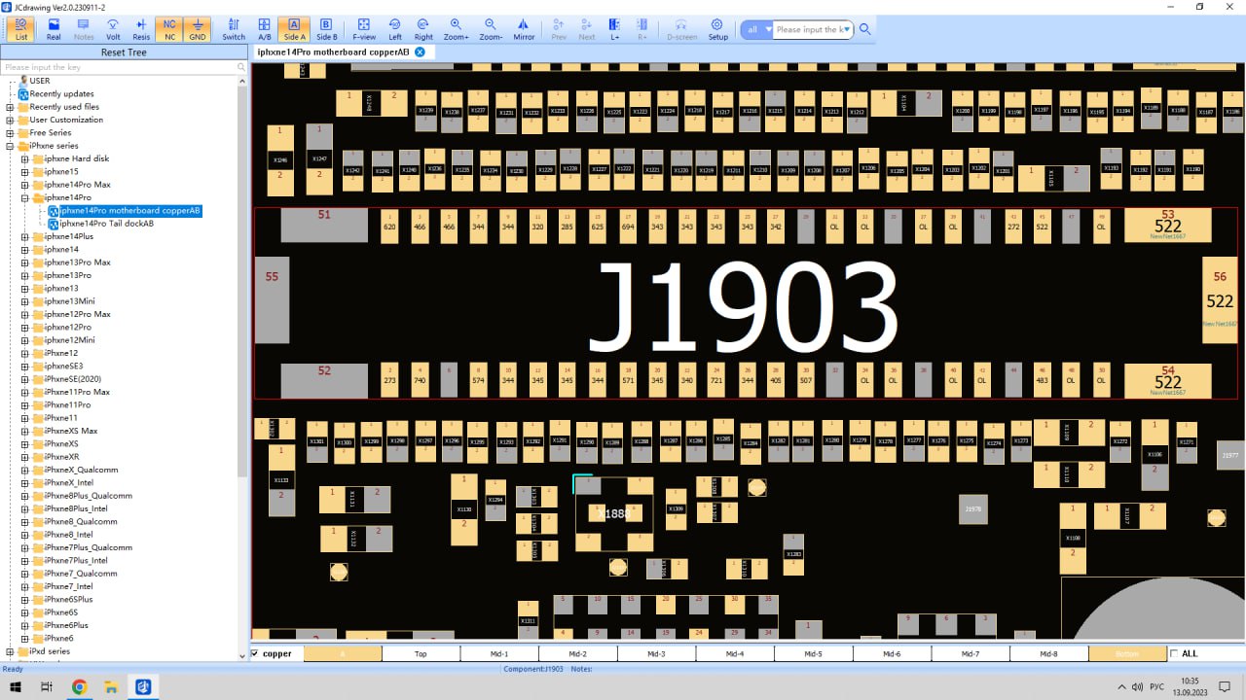Click pad 51 of J1903
Image resolution: width=1246 pixels, height=700 pixels.
[324, 226]
